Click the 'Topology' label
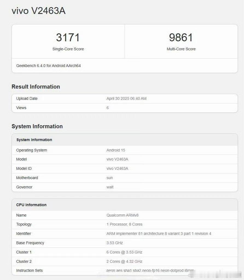The image size is (244, 280). [24, 224]
